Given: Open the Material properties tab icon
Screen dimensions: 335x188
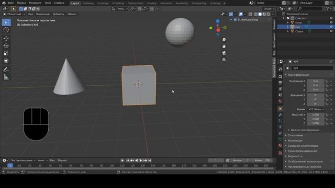Looking at the screenshot, I should 281,145.
